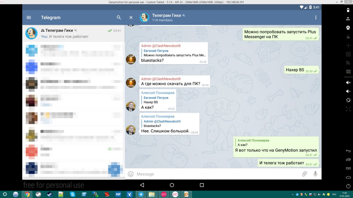The height and width of the screenshot is (198, 353).
Task: Close the open chat with the X
Action: coord(131,18)
